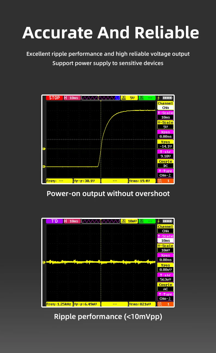
Task: Click the battery icon on STOP scope
Action: click(x=168, y=98)
